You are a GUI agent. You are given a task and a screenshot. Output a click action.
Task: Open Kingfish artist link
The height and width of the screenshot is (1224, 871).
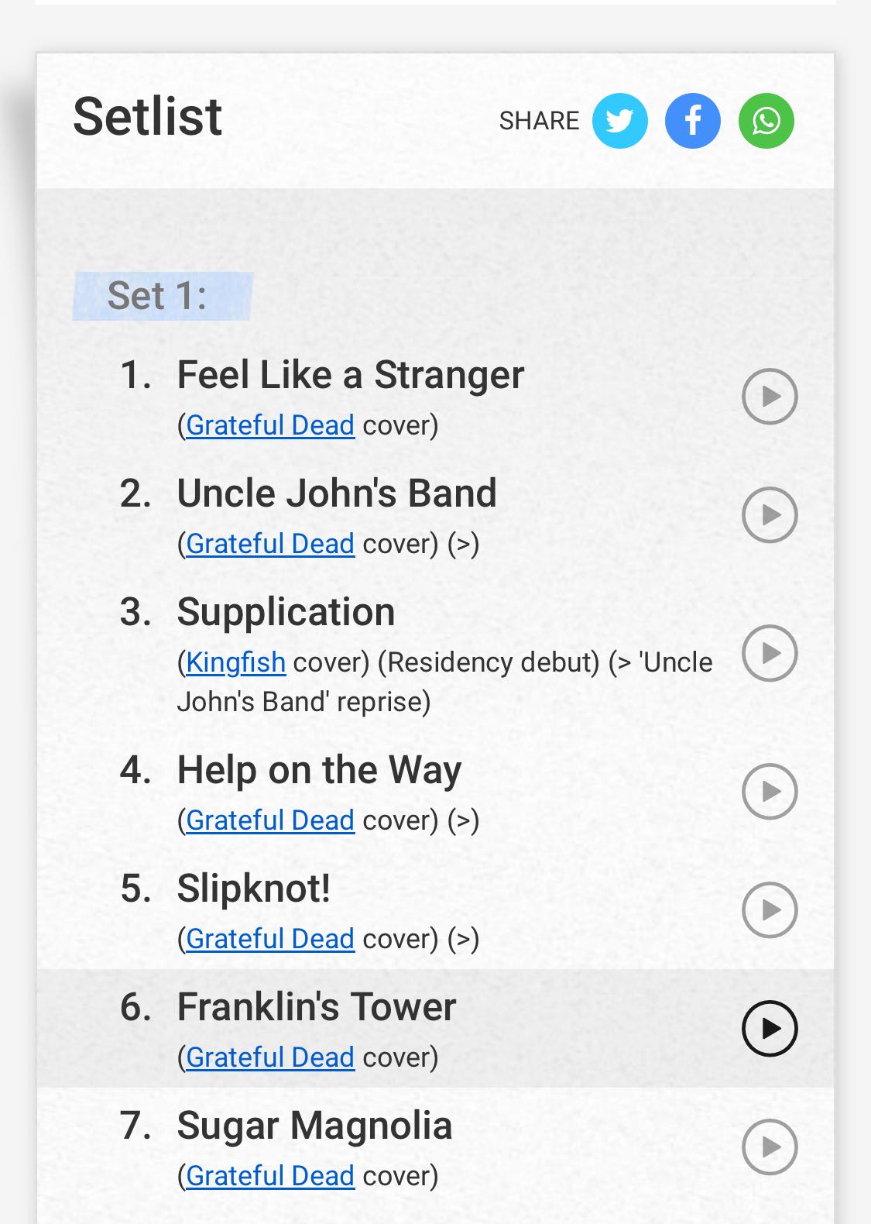tap(236, 662)
